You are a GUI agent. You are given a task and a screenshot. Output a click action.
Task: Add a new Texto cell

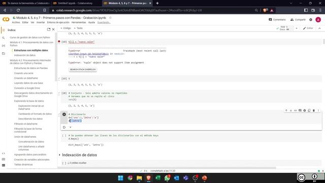78,28
